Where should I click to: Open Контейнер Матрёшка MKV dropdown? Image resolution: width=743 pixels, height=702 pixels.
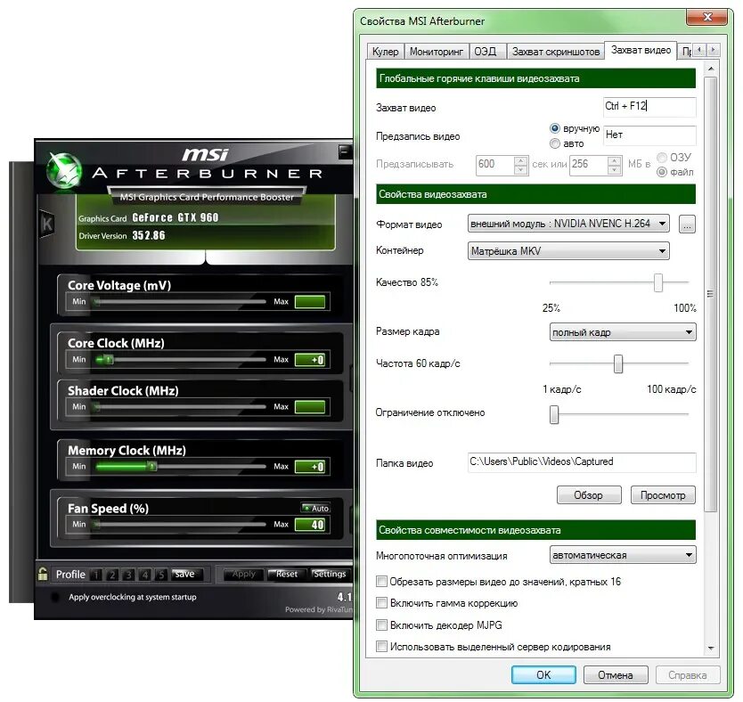(x=568, y=250)
